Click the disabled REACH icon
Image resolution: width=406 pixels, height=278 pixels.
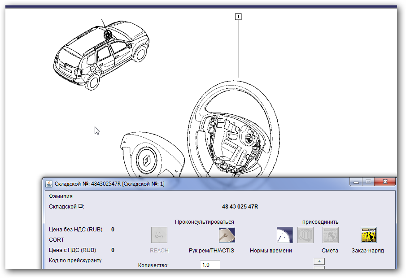159,235
